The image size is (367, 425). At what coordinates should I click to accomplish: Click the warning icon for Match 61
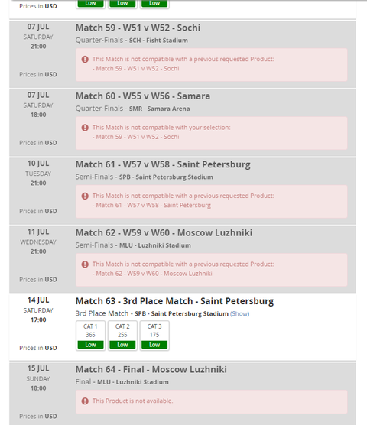click(85, 196)
